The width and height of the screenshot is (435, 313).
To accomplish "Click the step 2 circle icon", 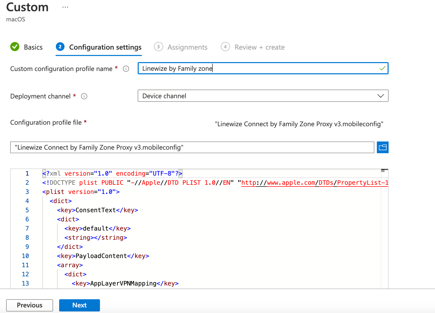I will (60, 47).
